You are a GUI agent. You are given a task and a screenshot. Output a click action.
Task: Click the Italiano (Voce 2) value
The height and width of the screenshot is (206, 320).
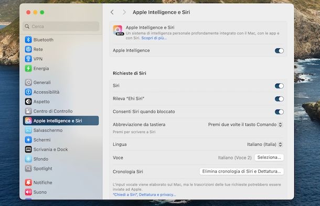(234, 158)
